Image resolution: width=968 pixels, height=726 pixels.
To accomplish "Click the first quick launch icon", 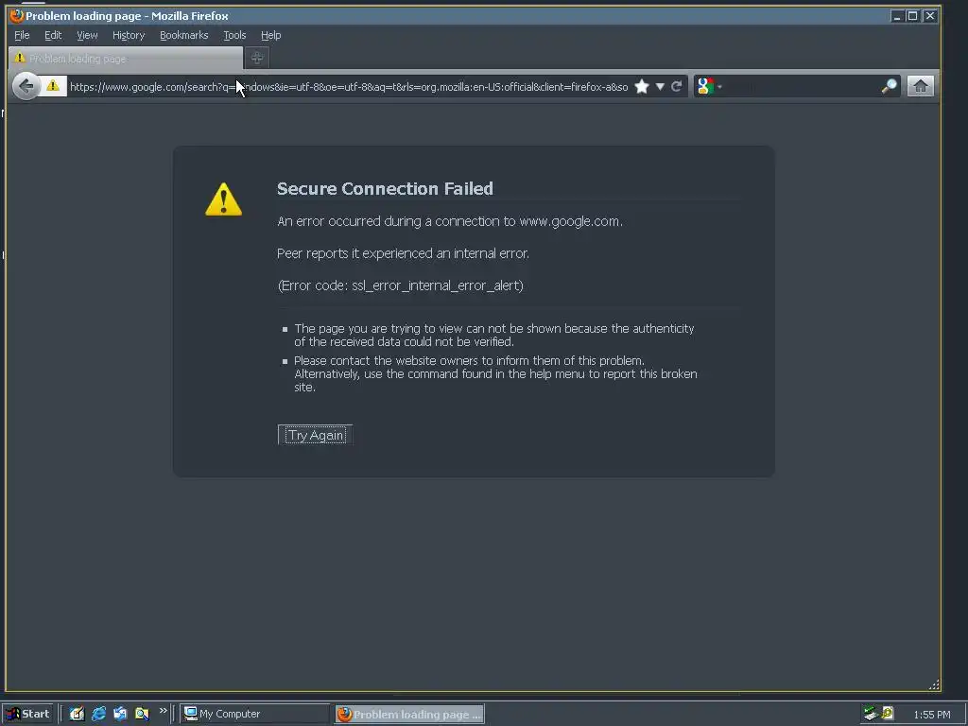I will point(77,714).
